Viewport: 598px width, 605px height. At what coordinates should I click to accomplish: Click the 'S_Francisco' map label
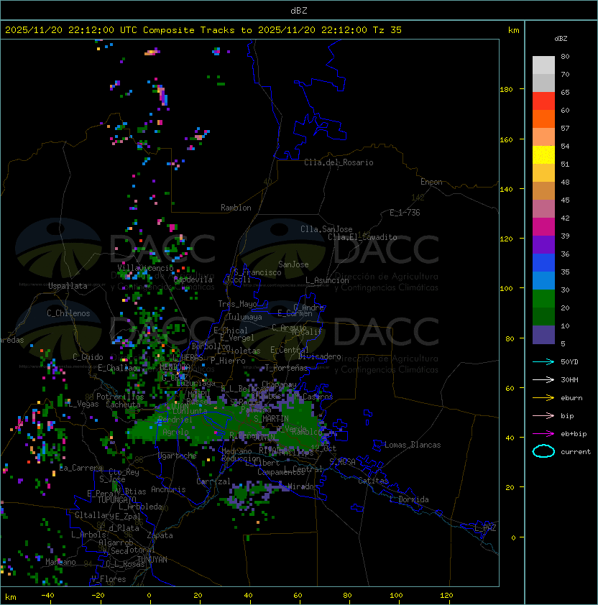pyautogui.click(x=257, y=272)
